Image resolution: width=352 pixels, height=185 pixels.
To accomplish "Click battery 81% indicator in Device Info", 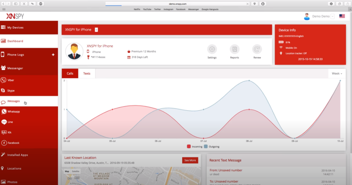I will (x=281, y=42).
